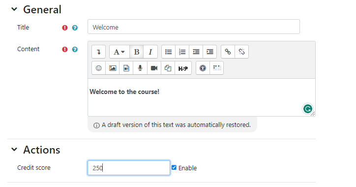Show help for the Title field
356x187 pixels.
(x=75, y=28)
